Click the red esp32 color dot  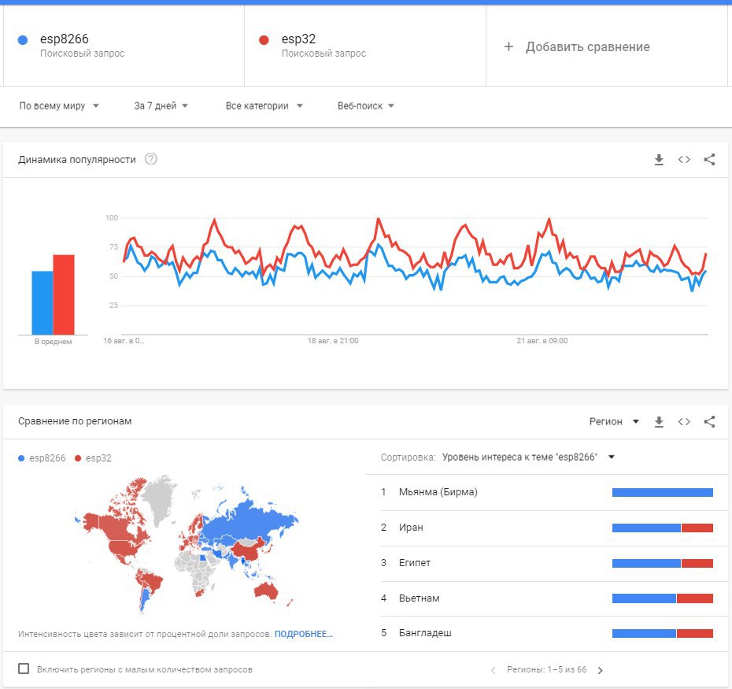264,40
